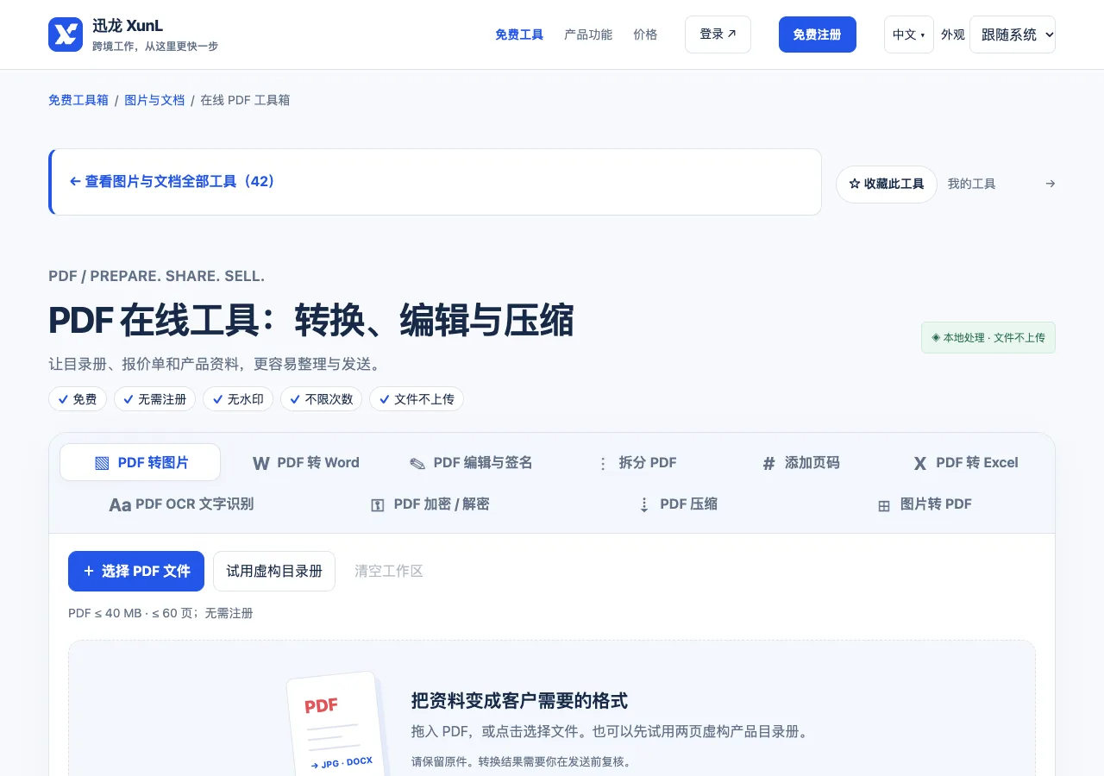Image resolution: width=1104 pixels, height=776 pixels.
Task: Click 试用虚构目录册 button
Action: click(274, 572)
